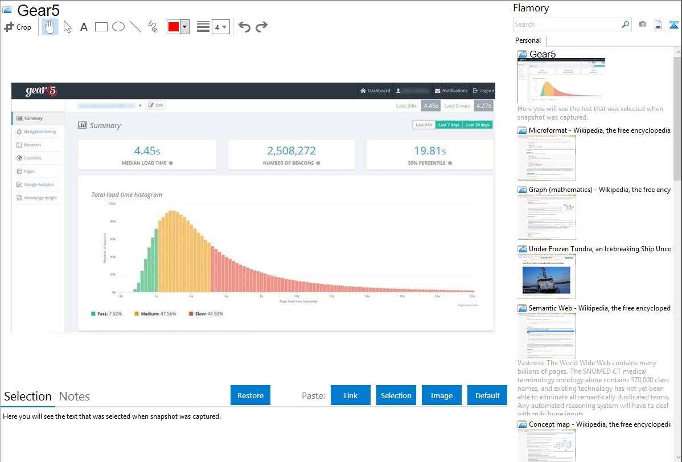Choose the text annotation tool
The width and height of the screenshot is (682, 462).
(84, 27)
